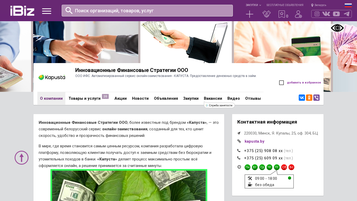Screen dimensions: 357x201
Task: Click the phone icon beside 609 09 number
Action: pyautogui.click(x=239, y=158)
